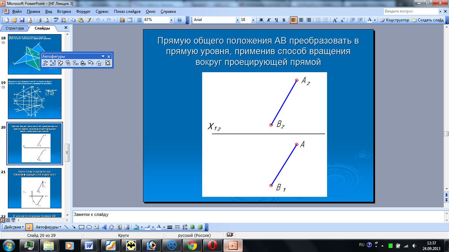The height and width of the screenshot is (252, 449).
Task: Align text center
Action: pos(301,20)
